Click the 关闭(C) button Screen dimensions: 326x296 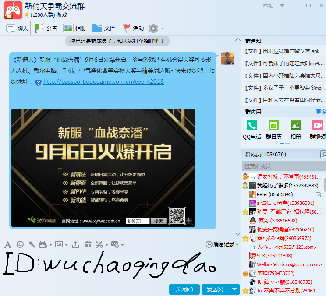(184, 289)
